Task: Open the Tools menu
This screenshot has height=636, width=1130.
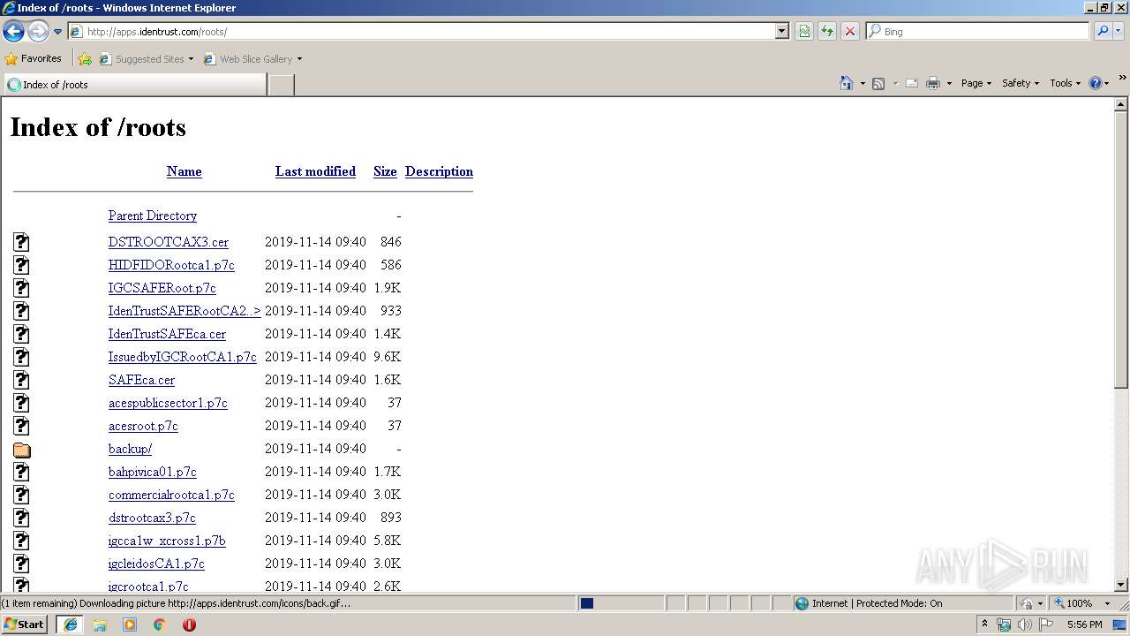Action: (x=1065, y=83)
